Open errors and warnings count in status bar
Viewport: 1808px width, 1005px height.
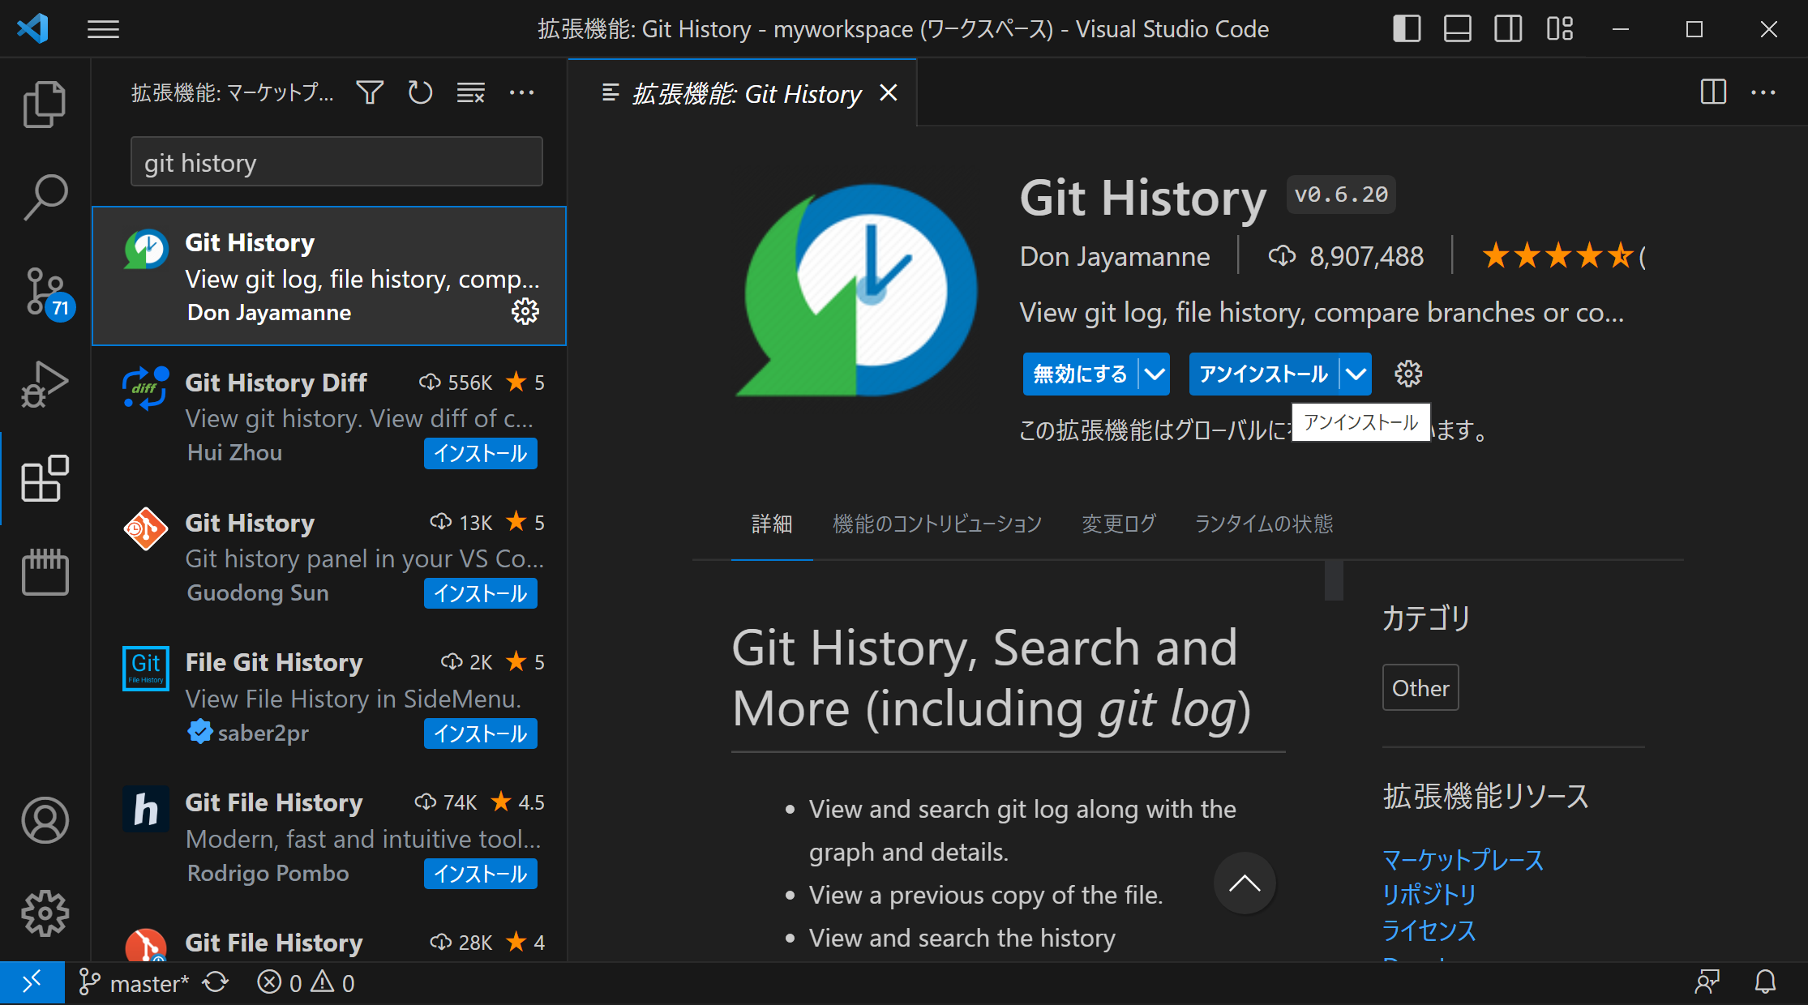[306, 983]
